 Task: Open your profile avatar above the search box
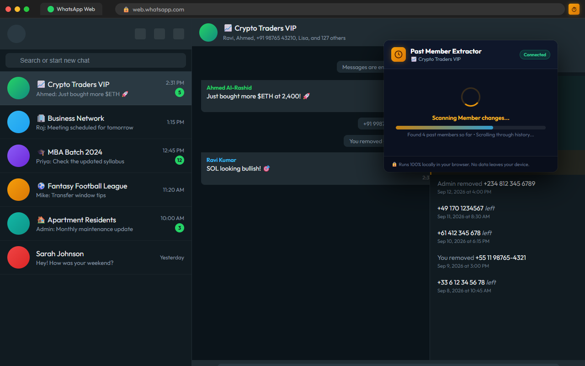coord(16,34)
